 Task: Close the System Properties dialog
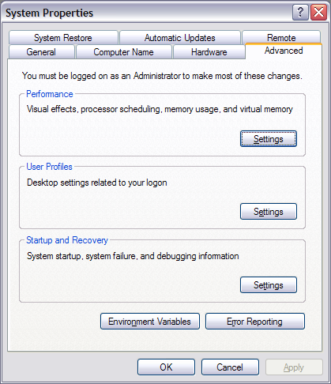[x=318, y=13]
